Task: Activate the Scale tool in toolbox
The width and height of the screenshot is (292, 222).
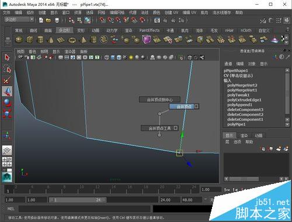Action: (x=7, y=114)
